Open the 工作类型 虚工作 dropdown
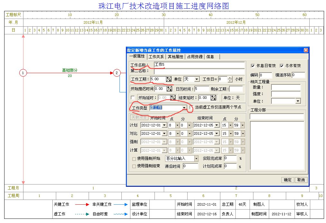The image size is (326, 223). [x=184, y=107]
